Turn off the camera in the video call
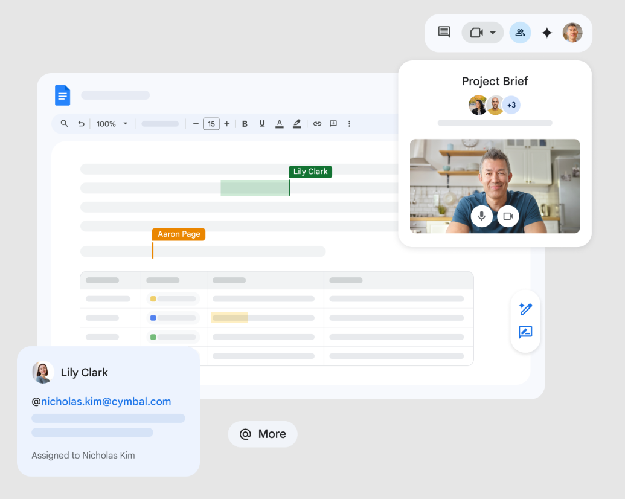The height and width of the screenshot is (499, 625). tap(508, 216)
